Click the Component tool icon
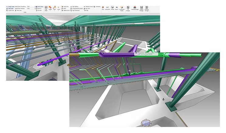 click(108, 7)
